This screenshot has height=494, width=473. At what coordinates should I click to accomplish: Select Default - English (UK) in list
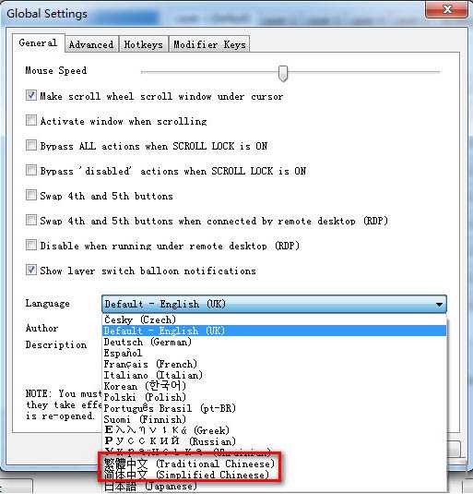click(274, 331)
